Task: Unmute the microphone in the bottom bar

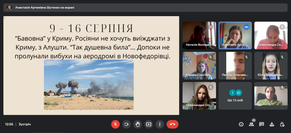Action: 116,124
